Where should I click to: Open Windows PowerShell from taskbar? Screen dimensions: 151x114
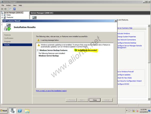click(20, 111)
